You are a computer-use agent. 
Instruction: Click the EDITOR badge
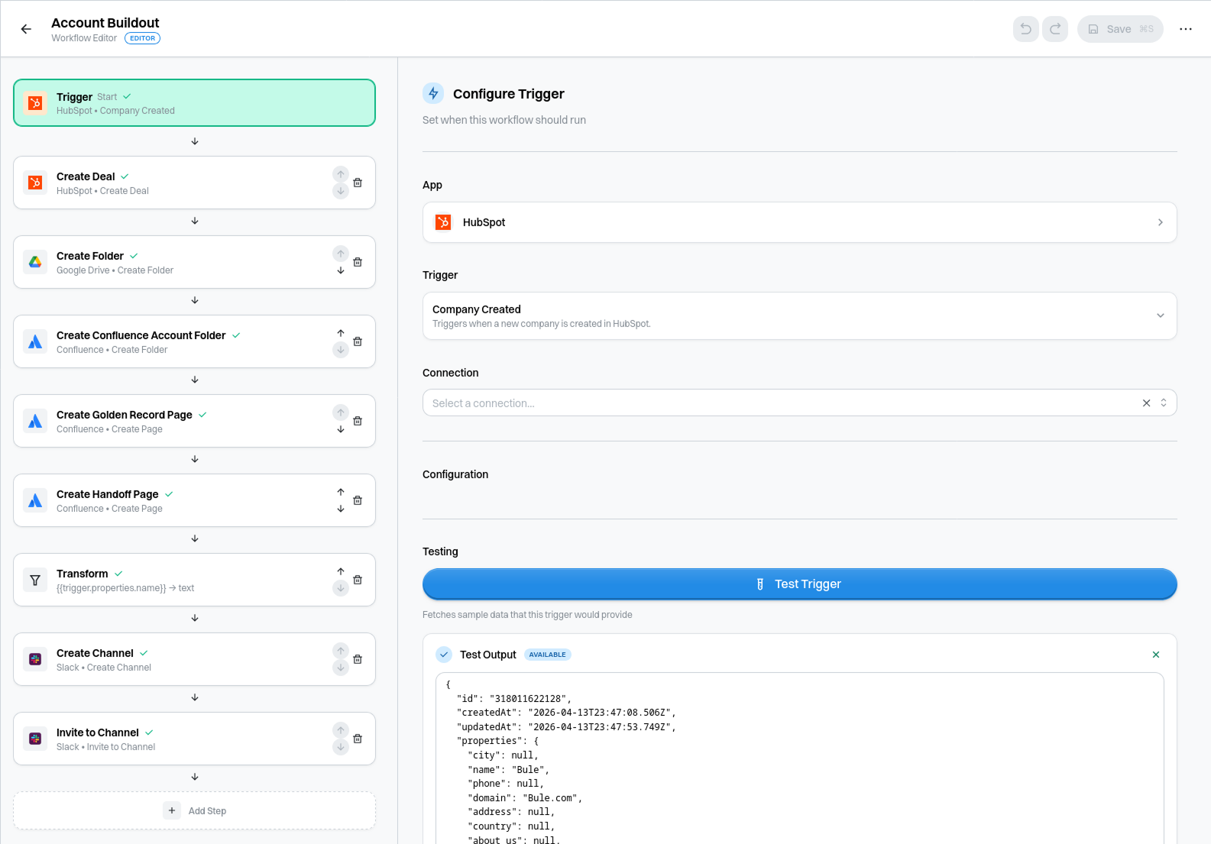(142, 38)
